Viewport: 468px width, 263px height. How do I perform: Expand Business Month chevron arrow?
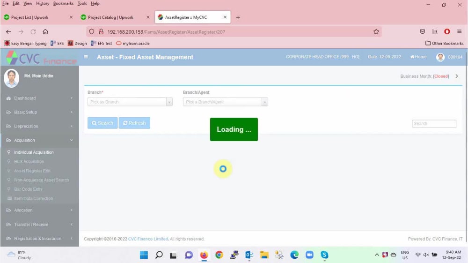click(x=457, y=76)
